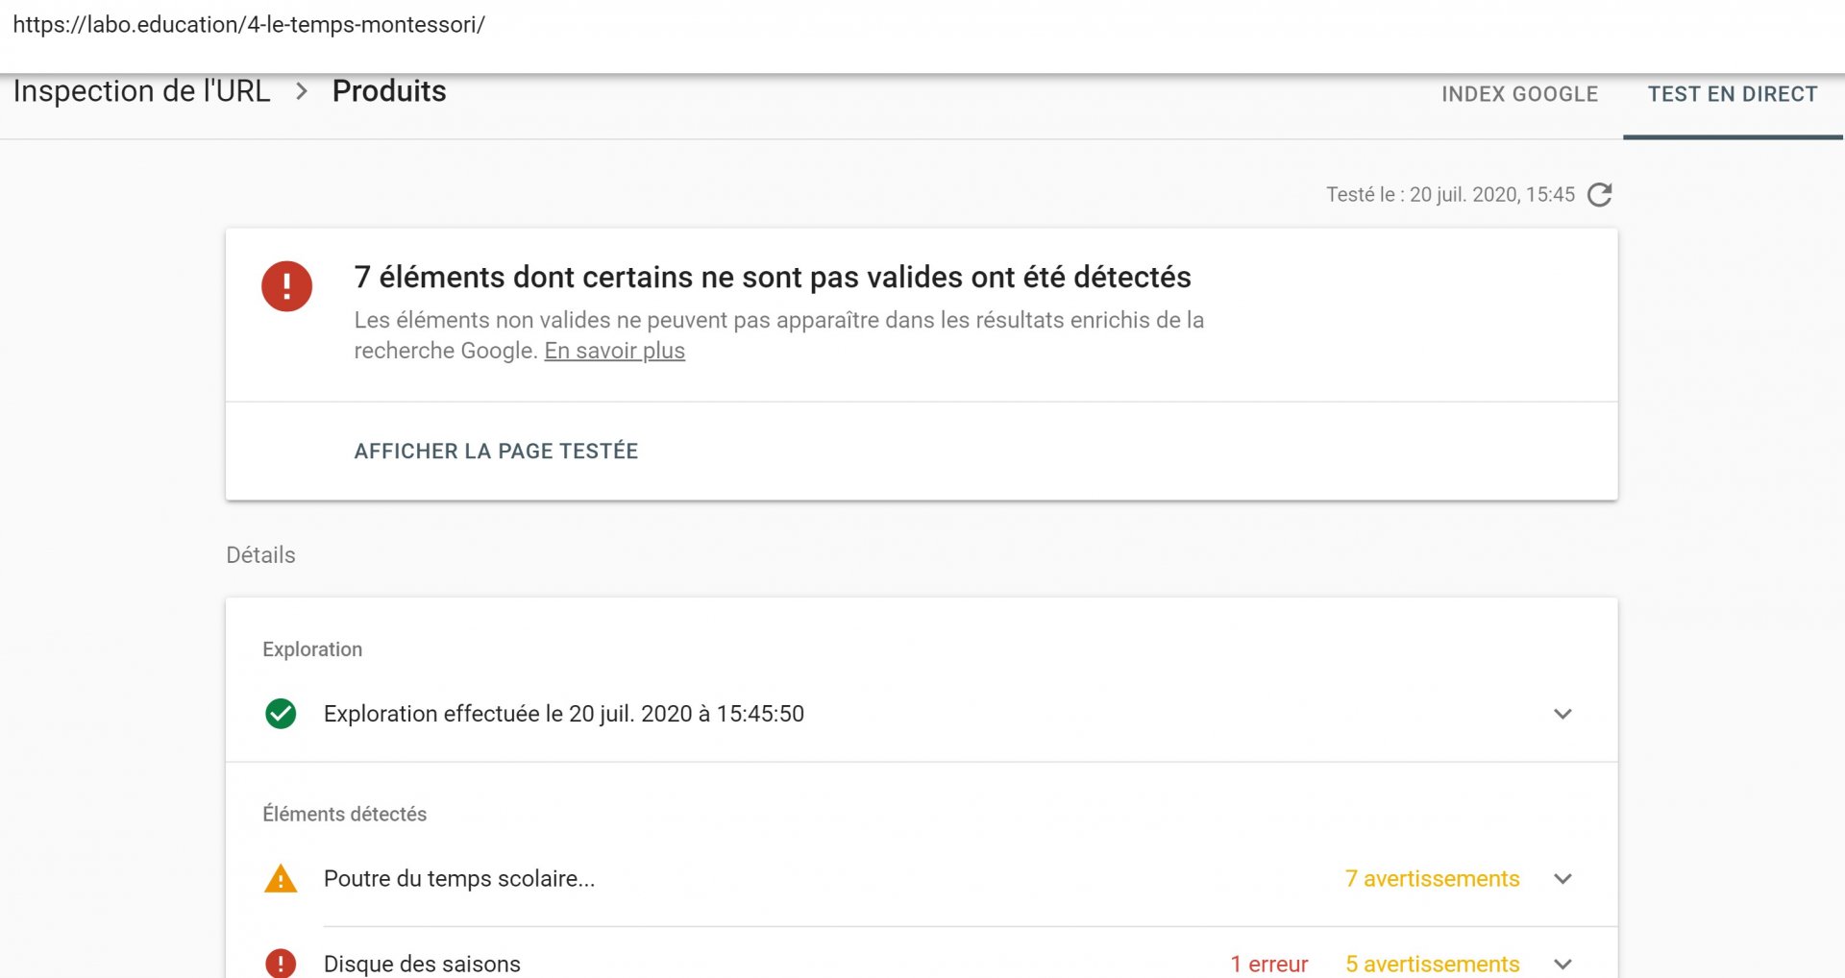
Task: Click the orange warning triangle for Poutre du temps
Action: tap(281, 879)
